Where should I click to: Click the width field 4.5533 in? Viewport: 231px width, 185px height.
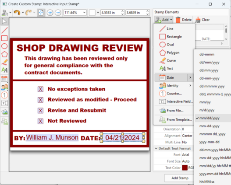click(111, 13)
